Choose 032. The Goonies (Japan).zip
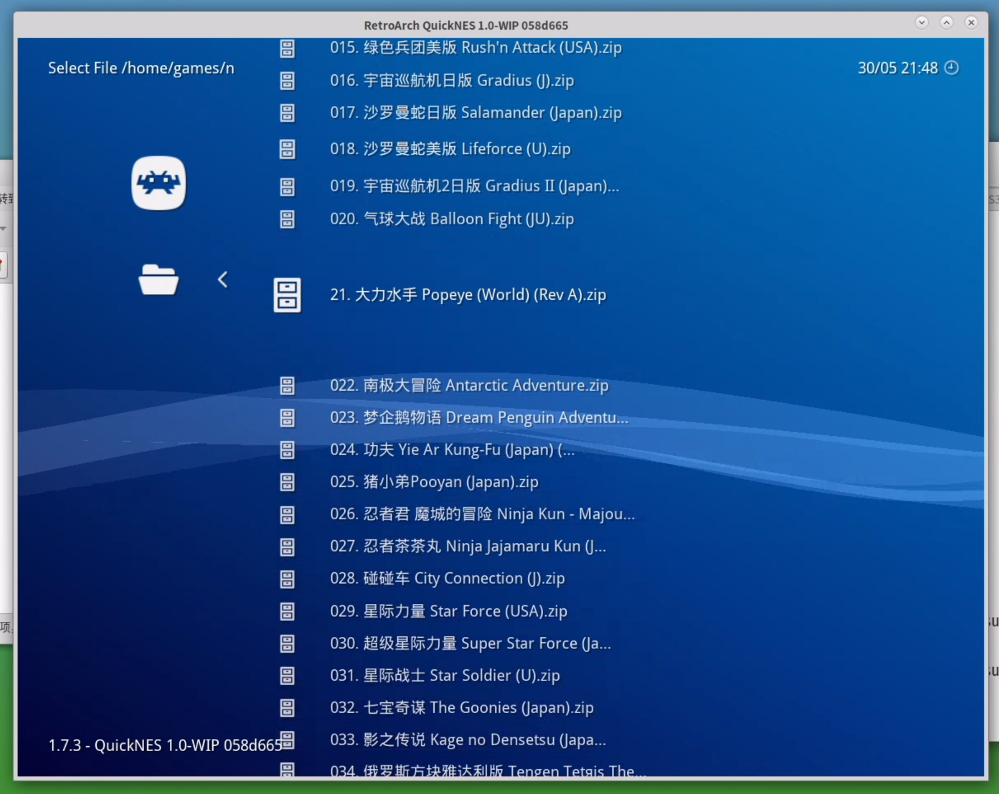The image size is (999, 794). (461, 708)
